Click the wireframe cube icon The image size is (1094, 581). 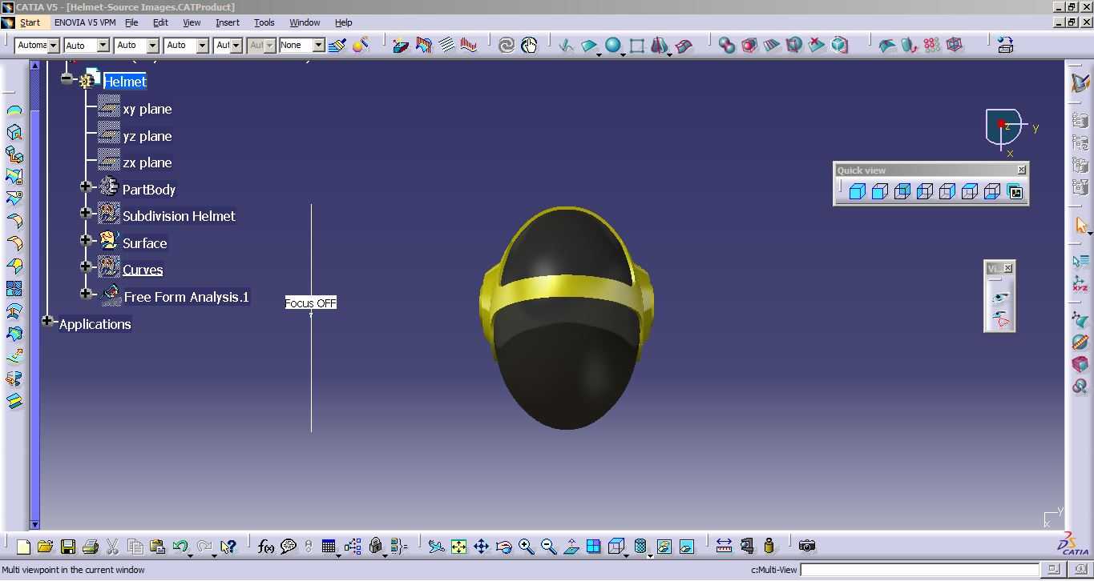click(955, 46)
